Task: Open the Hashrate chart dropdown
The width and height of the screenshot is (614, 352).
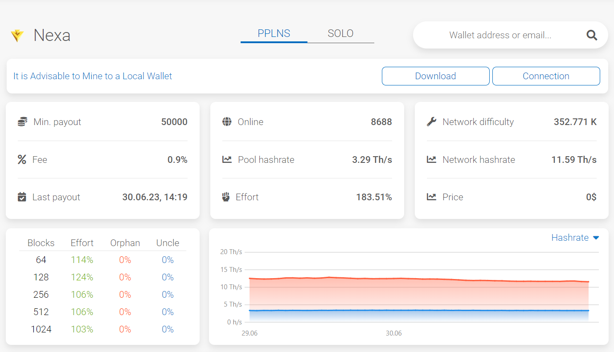Action: coord(570,238)
